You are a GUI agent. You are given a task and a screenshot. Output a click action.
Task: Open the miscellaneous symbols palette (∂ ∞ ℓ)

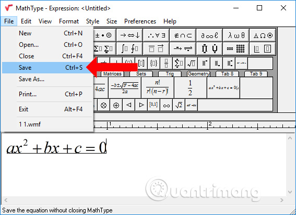point(209,35)
